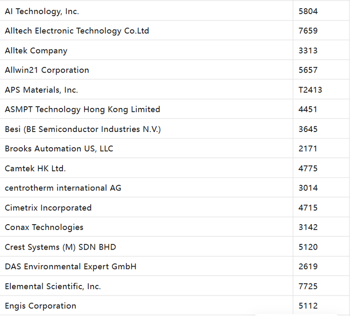Select Brooks Automation US, LLC
This screenshot has width=350, height=316.
point(59,149)
